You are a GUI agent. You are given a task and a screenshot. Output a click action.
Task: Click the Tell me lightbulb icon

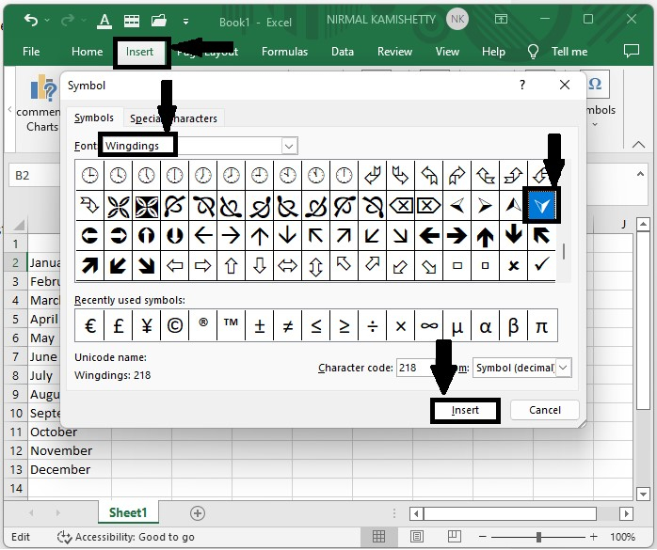(533, 52)
